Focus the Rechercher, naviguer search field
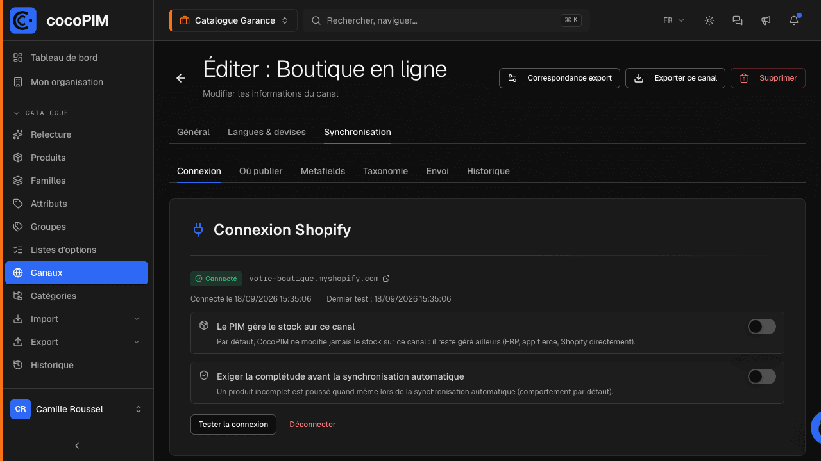This screenshot has width=821, height=461. coord(446,20)
